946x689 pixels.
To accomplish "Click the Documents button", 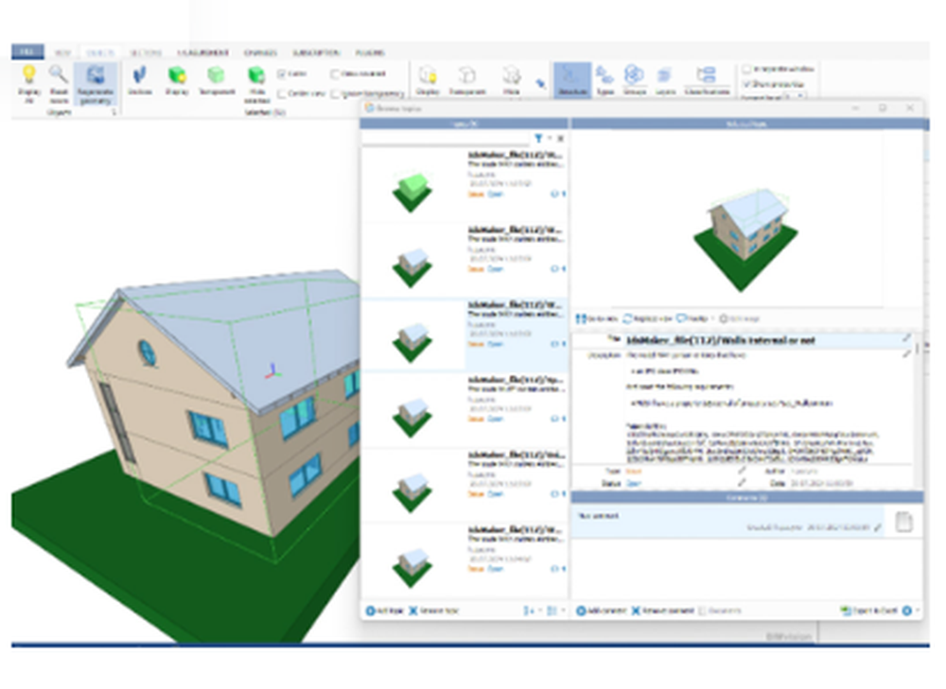I will point(720,611).
